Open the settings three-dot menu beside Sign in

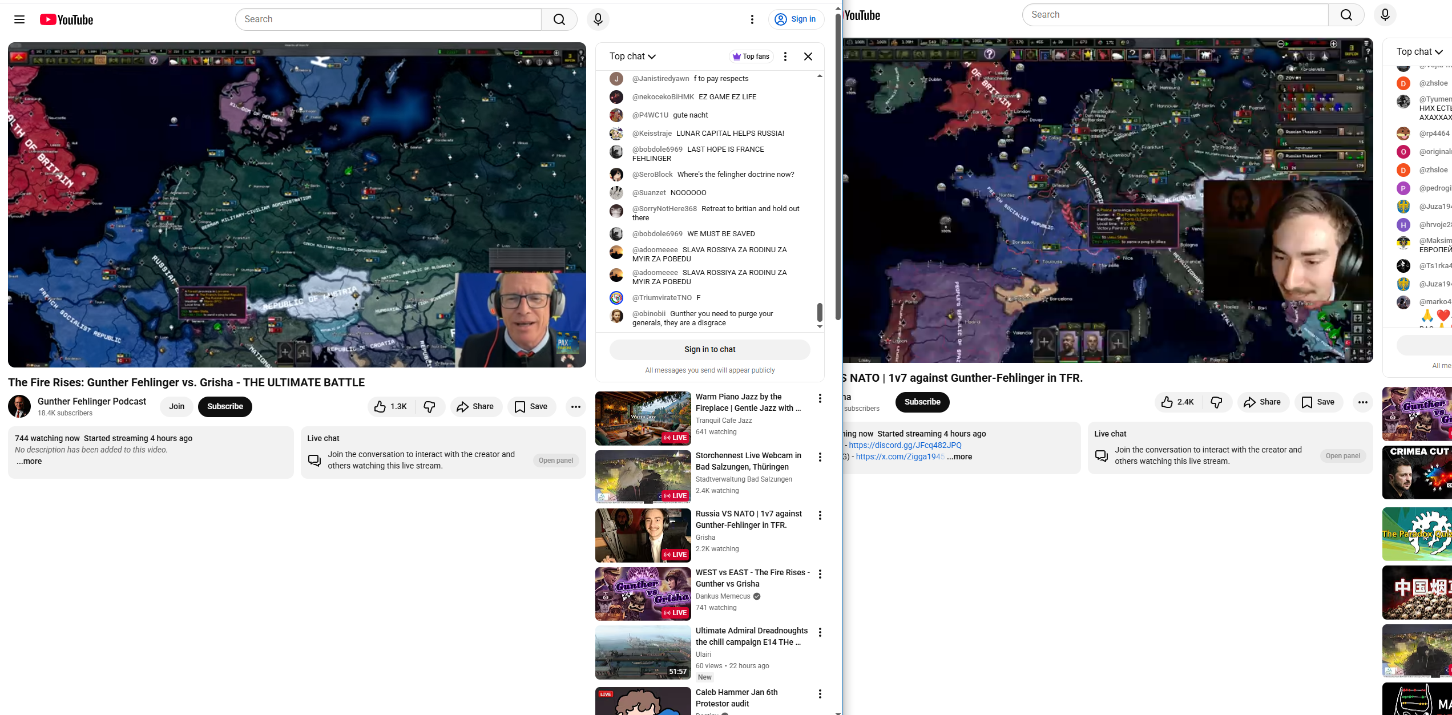pos(752,19)
